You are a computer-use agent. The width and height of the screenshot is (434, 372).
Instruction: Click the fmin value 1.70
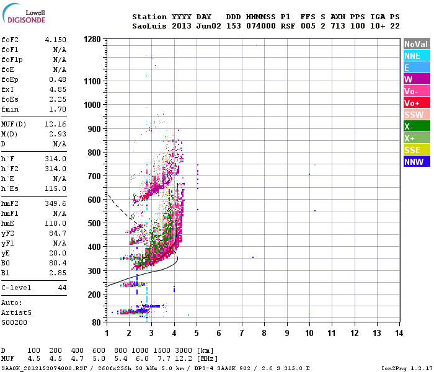point(58,109)
